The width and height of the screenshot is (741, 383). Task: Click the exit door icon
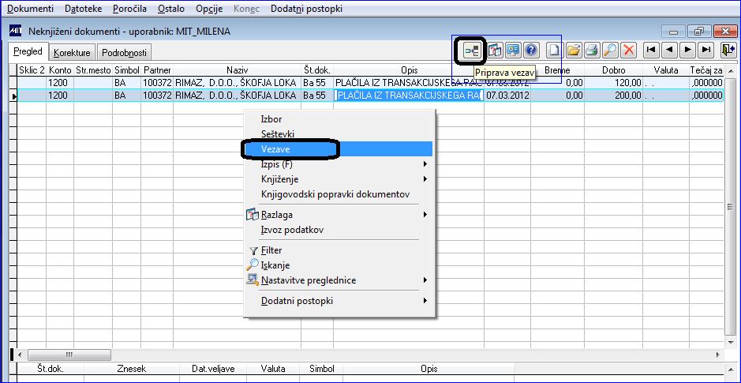pyautogui.click(x=728, y=50)
